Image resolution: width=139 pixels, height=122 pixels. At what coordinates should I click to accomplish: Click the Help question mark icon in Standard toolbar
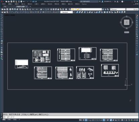[66, 9]
